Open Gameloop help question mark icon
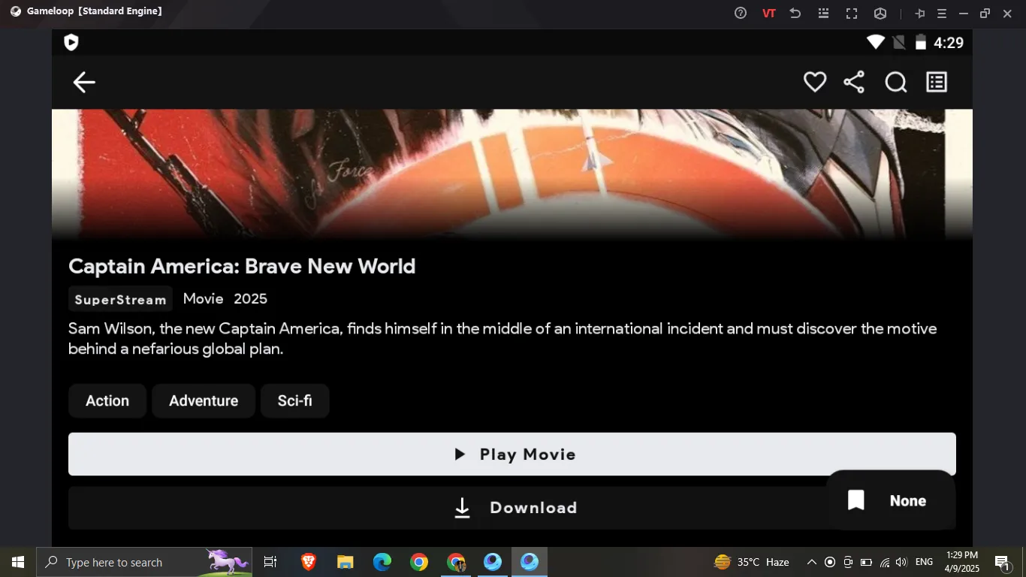Viewport: 1026px width, 577px height. tap(741, 13)
